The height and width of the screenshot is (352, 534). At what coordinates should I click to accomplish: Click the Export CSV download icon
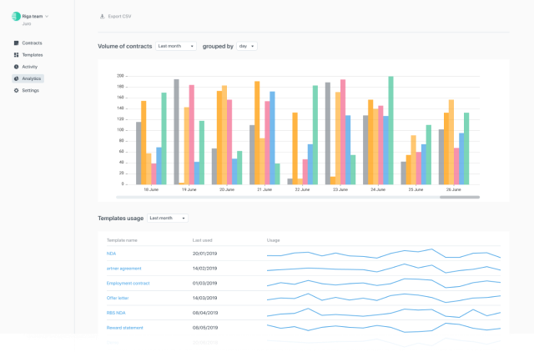(102, 16)
